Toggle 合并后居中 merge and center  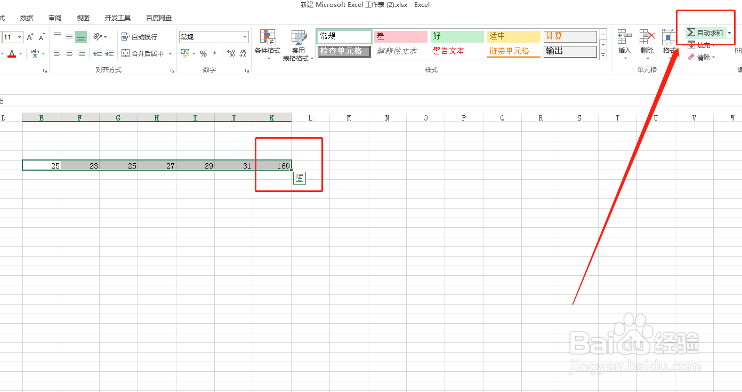pos(141,53)
